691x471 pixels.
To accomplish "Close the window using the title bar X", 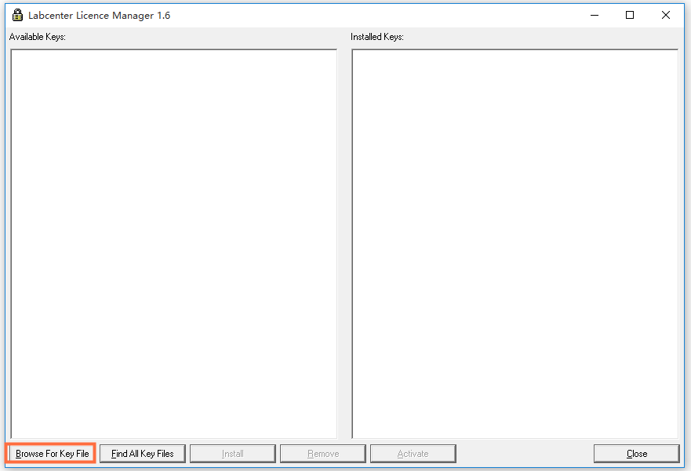I will (666, 15).
